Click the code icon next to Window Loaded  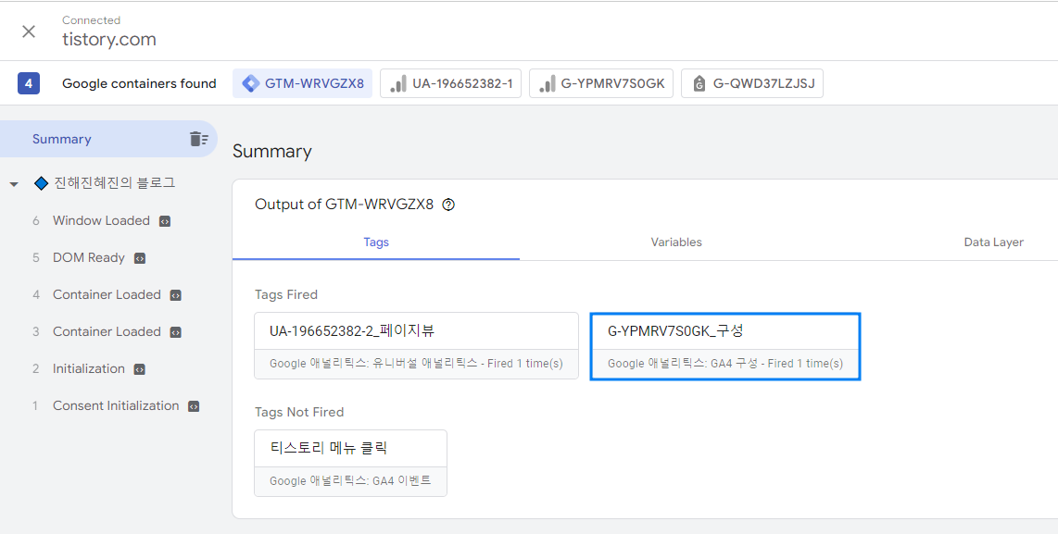[x=165, y=221]
